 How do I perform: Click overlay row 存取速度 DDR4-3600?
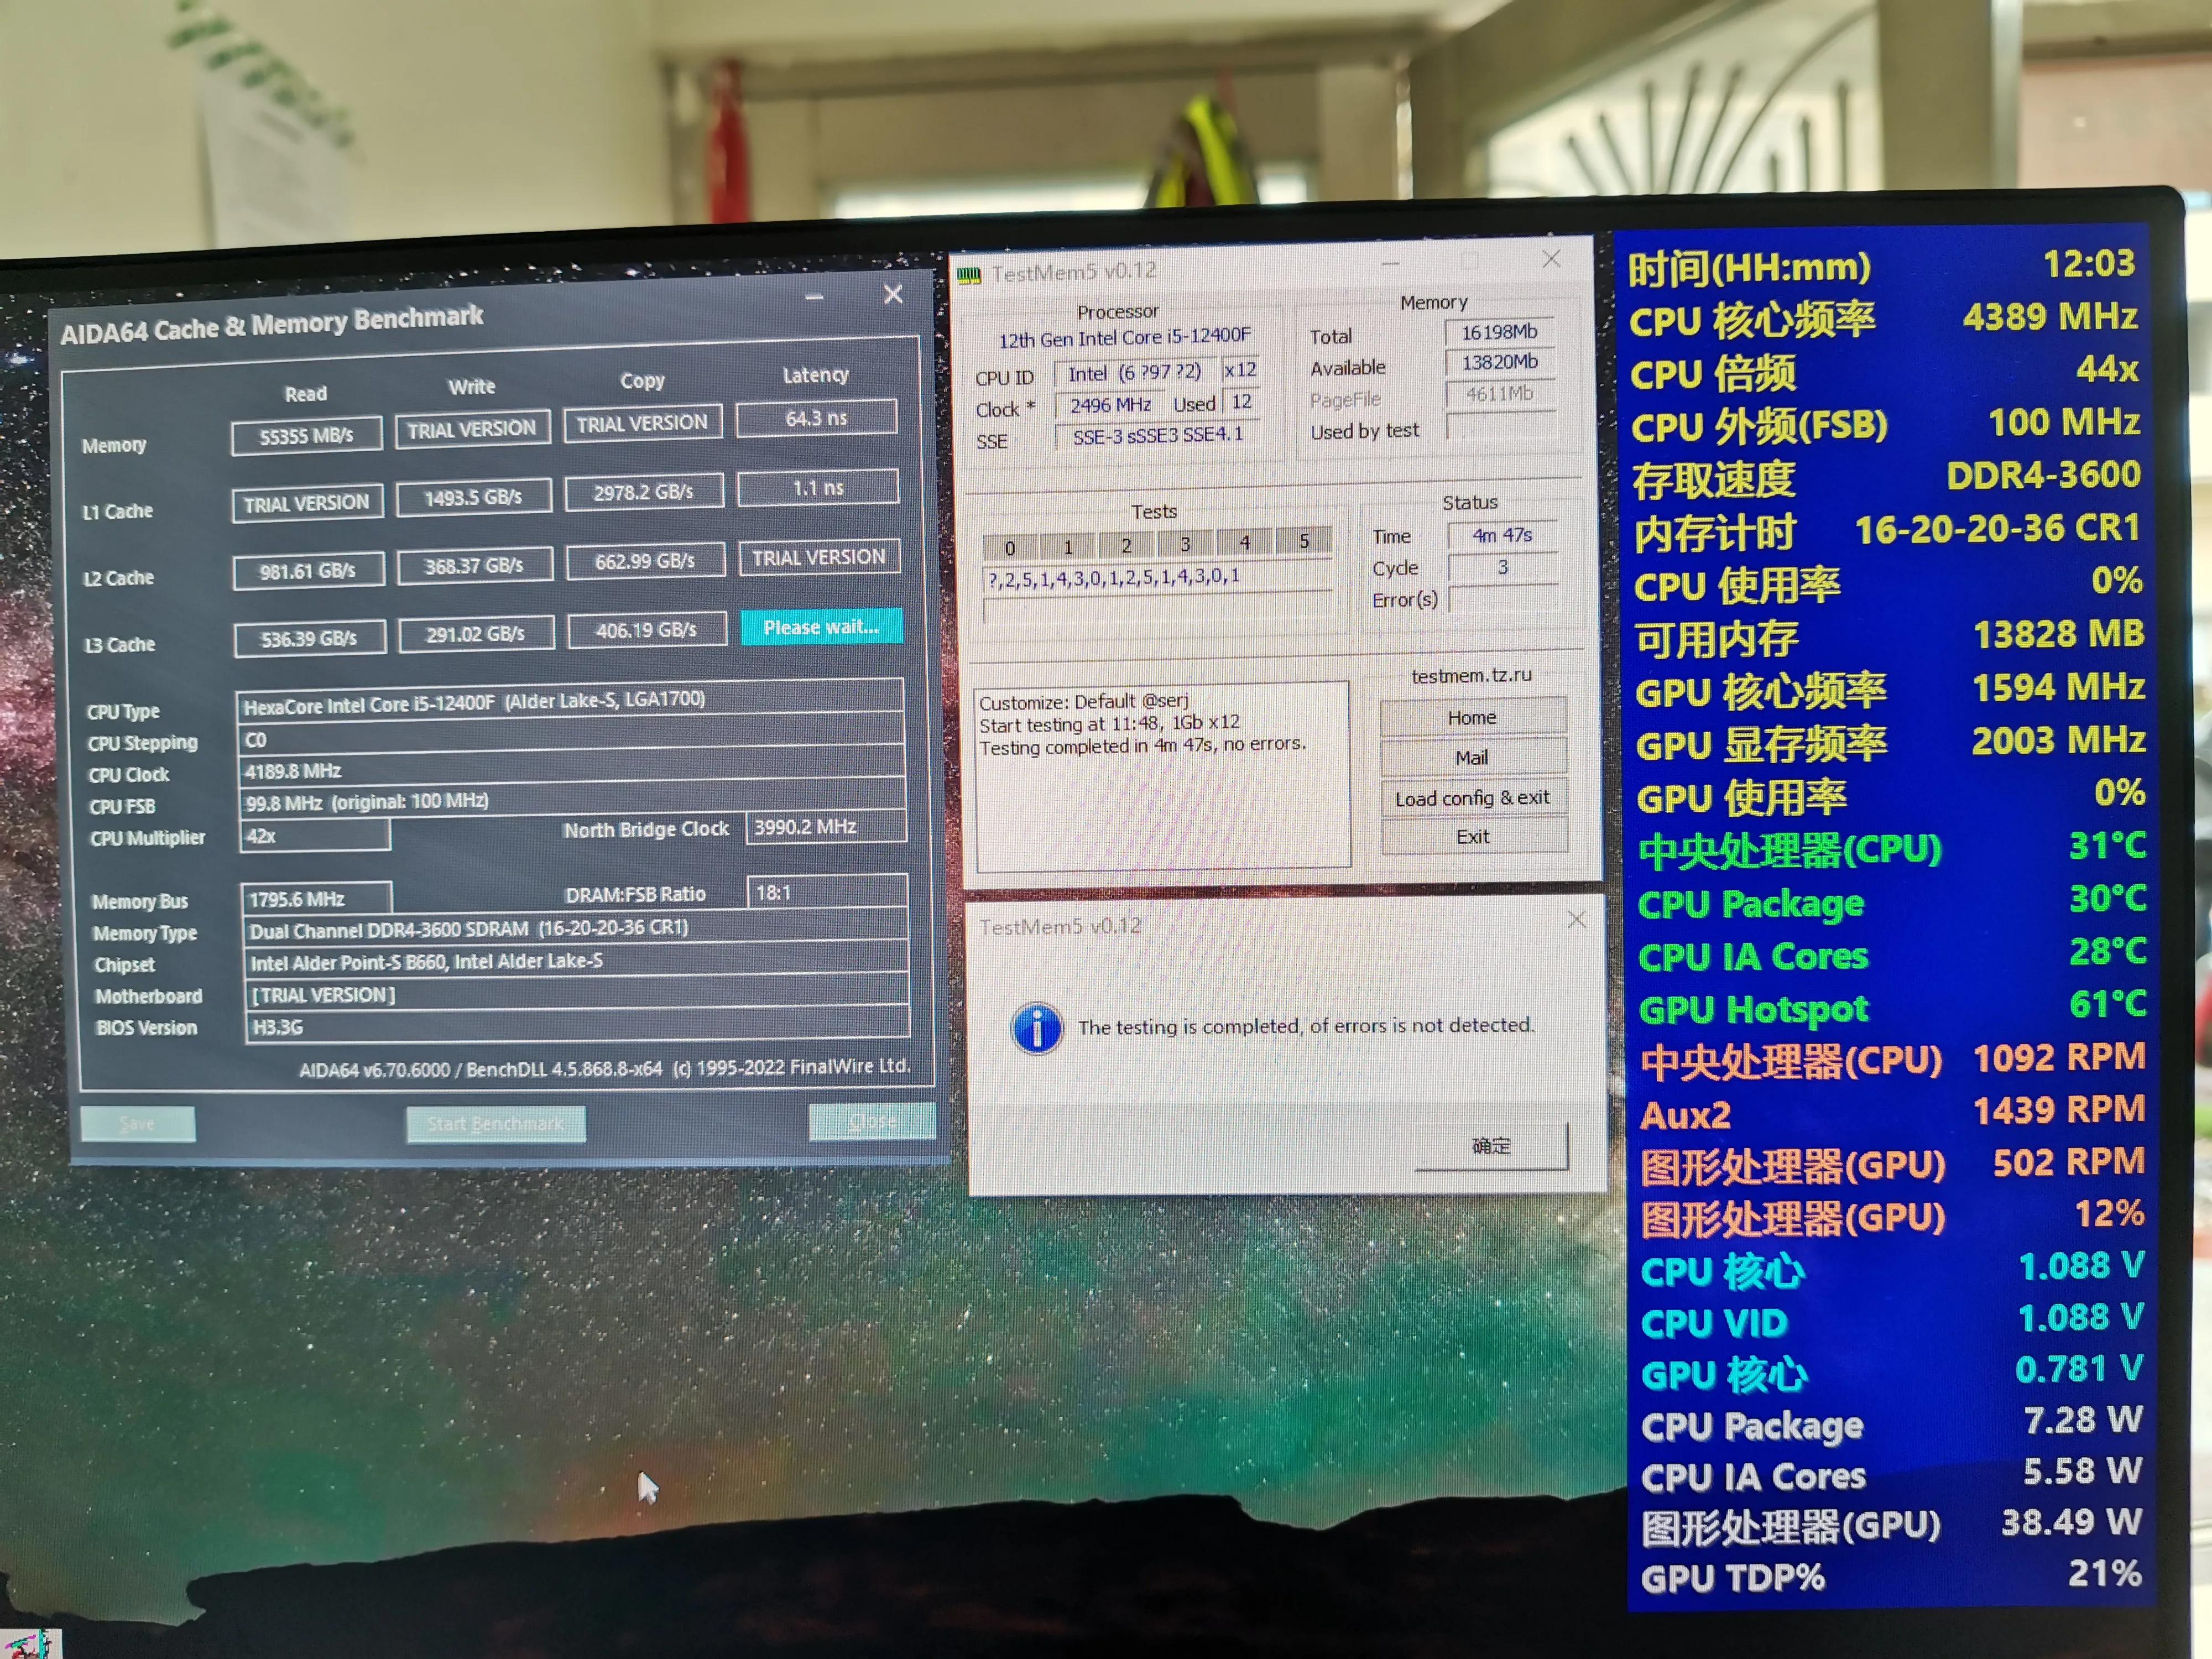pyautogui.click(x=1886, y=477)
